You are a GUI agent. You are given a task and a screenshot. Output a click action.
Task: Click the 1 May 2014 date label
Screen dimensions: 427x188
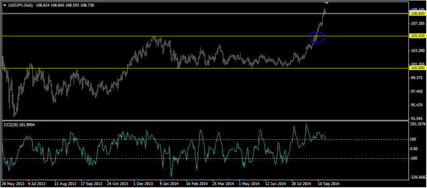point(249,183)
